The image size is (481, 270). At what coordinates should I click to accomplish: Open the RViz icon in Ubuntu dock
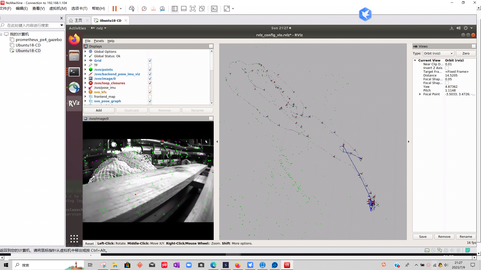[74, 103]
